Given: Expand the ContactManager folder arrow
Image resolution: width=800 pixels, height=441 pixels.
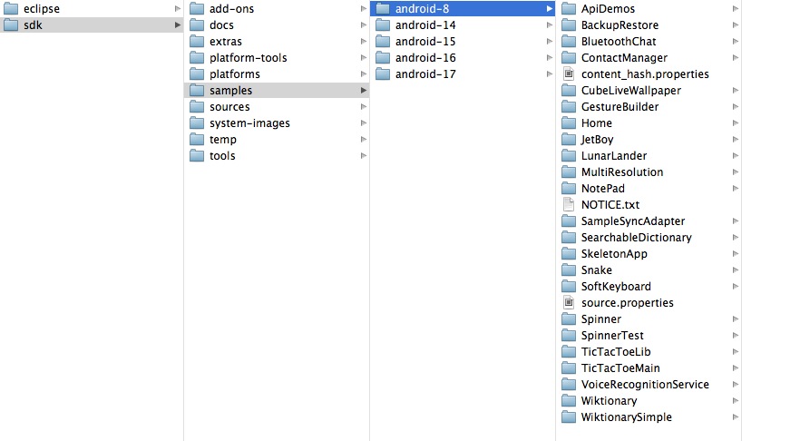Looking at the screenshot, I should point(736,58).
